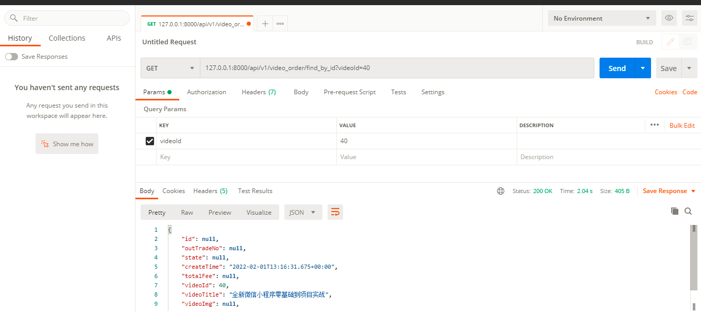
Task: Open the request Body tab
Action: coord(301,92)
